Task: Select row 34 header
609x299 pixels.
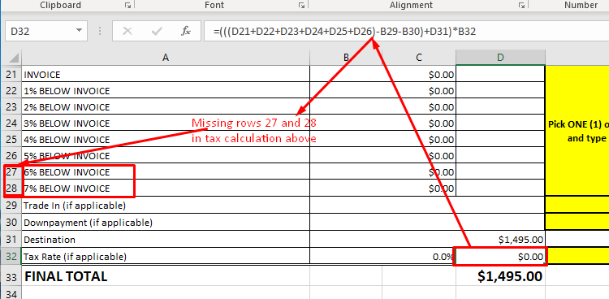Action: click(11, 293)
